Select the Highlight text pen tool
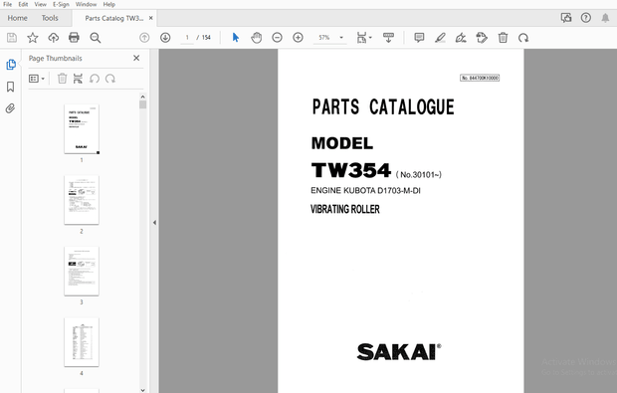The height and width of the screenshot is (393, 617). point(440,38)
